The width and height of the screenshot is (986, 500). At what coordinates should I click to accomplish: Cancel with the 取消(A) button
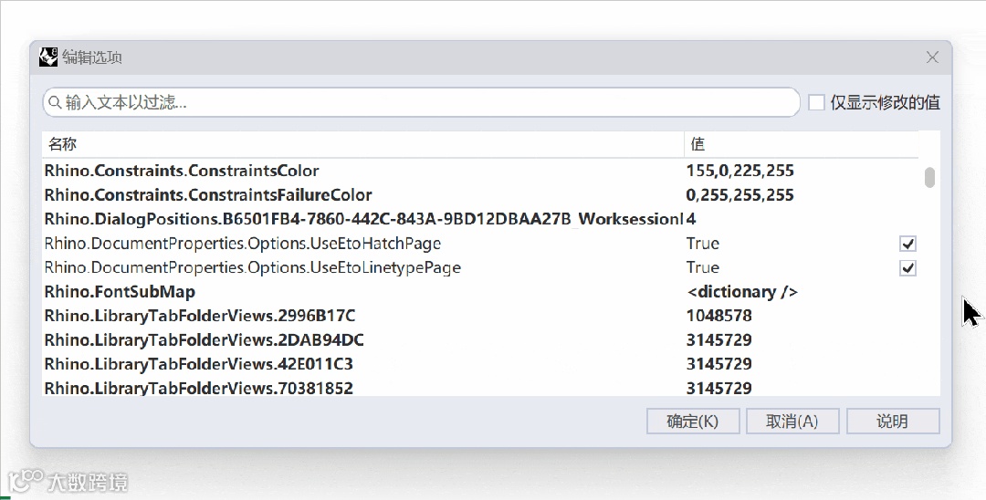(x=792, y=422)
